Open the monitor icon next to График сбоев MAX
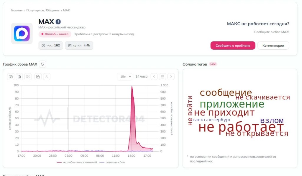This screenshot has height=176, width=302. [42, 64]
